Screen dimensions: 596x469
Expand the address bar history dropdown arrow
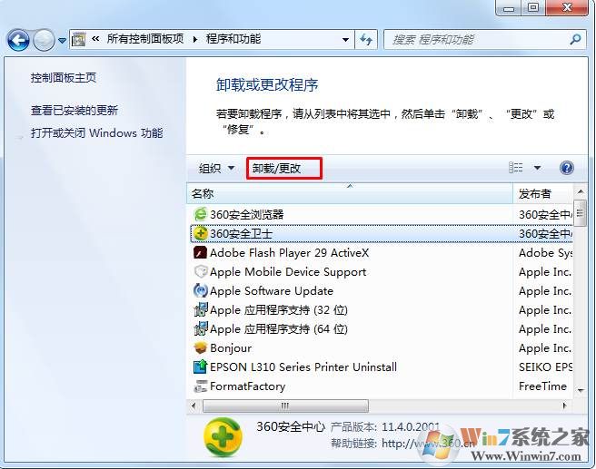[345, 40]
